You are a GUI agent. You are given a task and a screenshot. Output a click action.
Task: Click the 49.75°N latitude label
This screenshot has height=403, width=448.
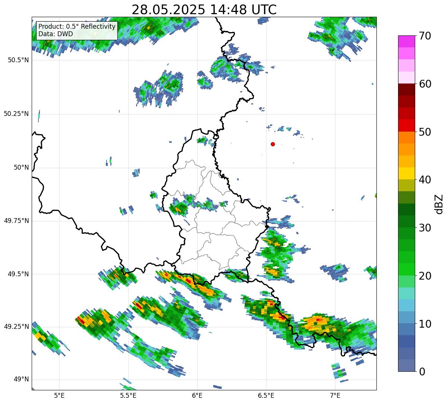point(16,221)
